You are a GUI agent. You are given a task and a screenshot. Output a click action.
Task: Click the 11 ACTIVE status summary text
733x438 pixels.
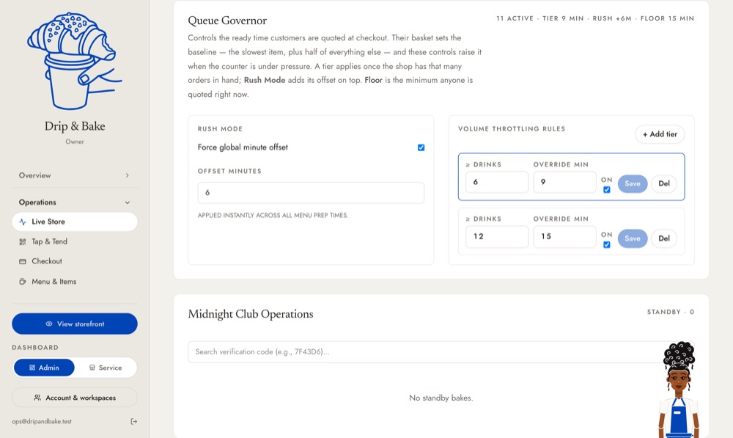click(595, 19)
